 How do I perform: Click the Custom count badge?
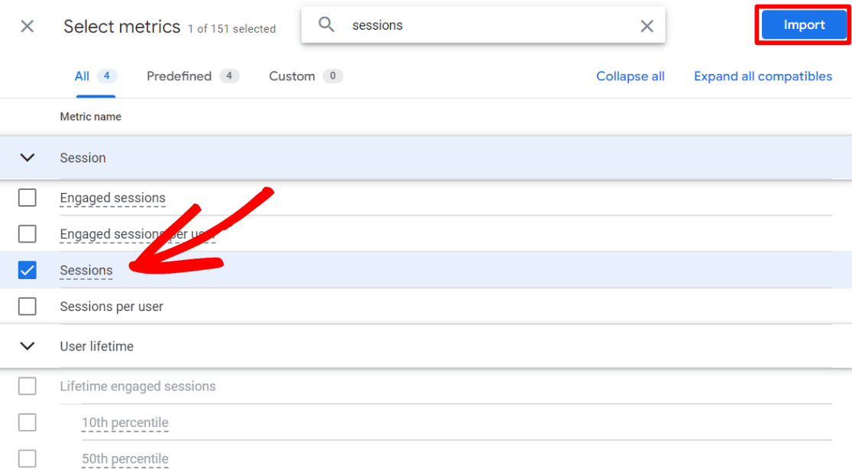[334, 75]
